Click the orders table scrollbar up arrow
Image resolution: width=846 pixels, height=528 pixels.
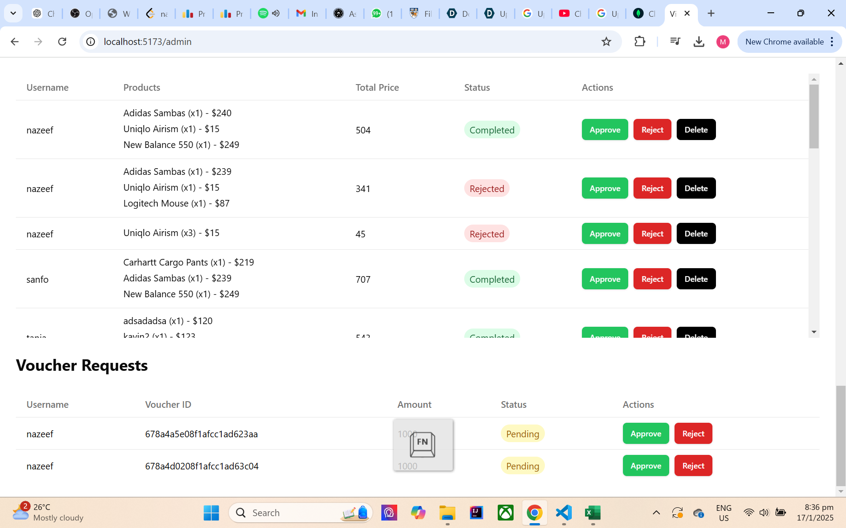tap(814, 79)
